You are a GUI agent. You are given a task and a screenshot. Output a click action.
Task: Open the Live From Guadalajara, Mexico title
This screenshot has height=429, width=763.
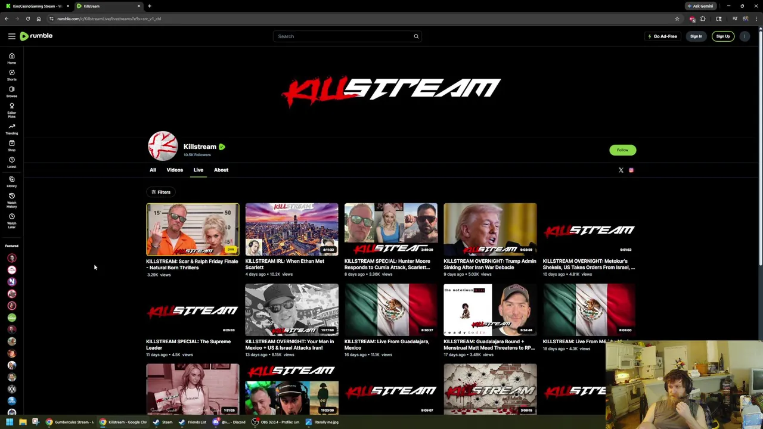[387, 344]
